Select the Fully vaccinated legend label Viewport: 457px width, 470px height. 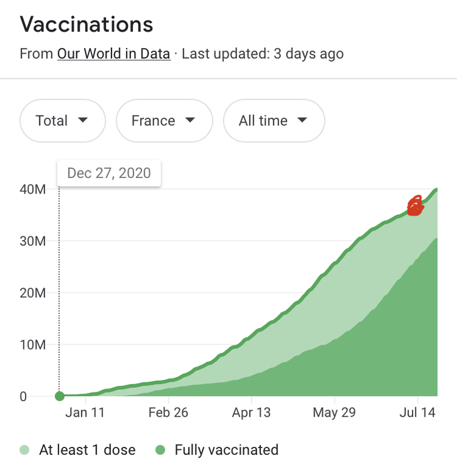226,450
